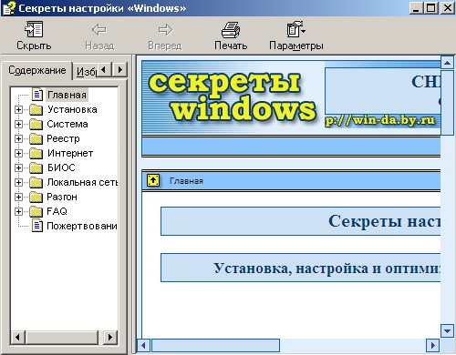Click the content pane horizontal scrollbar thumb

tap(215, 345)
